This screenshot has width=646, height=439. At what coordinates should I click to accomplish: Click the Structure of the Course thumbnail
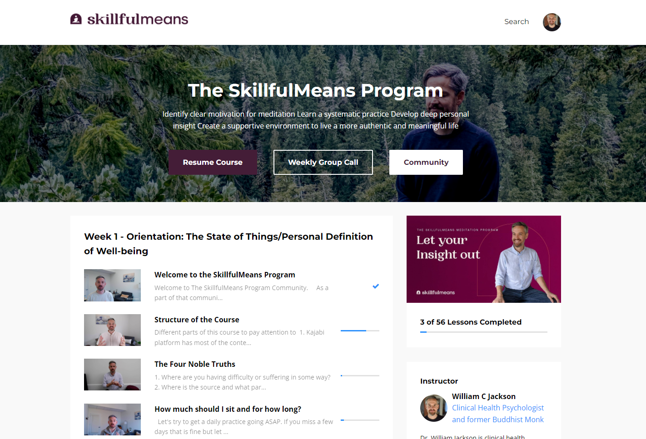pos(112,330)
